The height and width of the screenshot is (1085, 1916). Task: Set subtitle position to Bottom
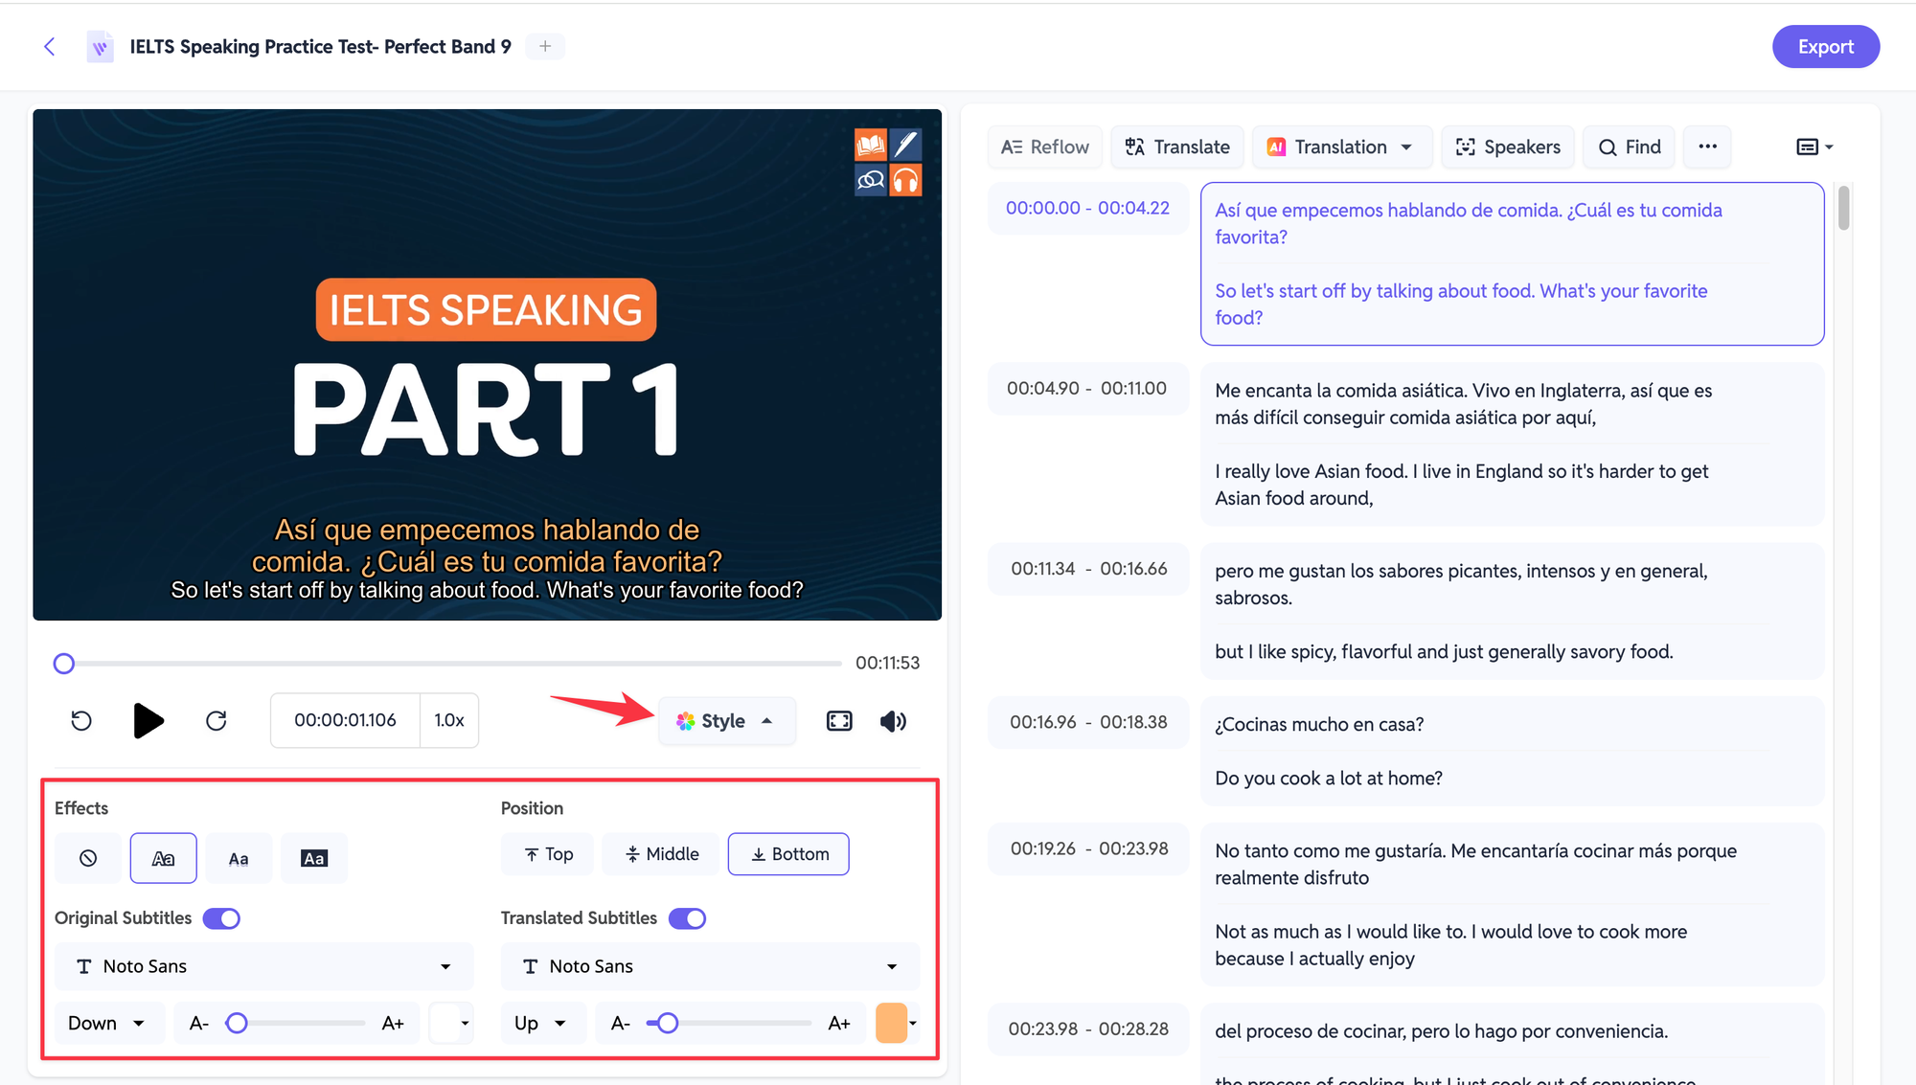788,854
